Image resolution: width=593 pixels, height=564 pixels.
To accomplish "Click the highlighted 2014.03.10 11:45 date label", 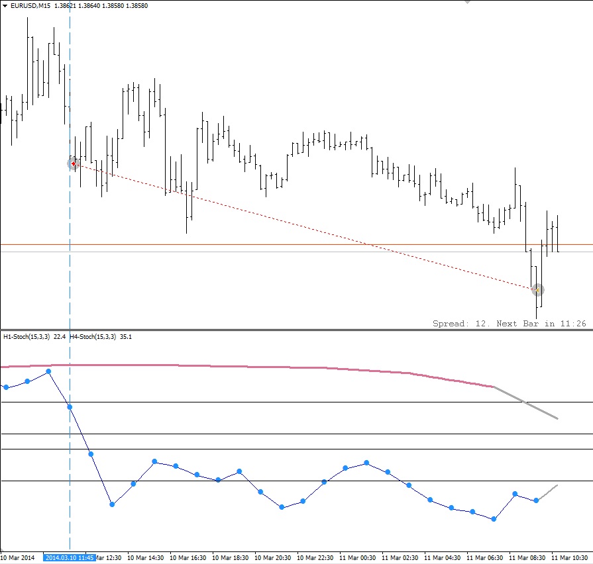I will [x=70, y=557].
